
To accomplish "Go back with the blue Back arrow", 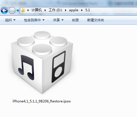I will point(4,11).
